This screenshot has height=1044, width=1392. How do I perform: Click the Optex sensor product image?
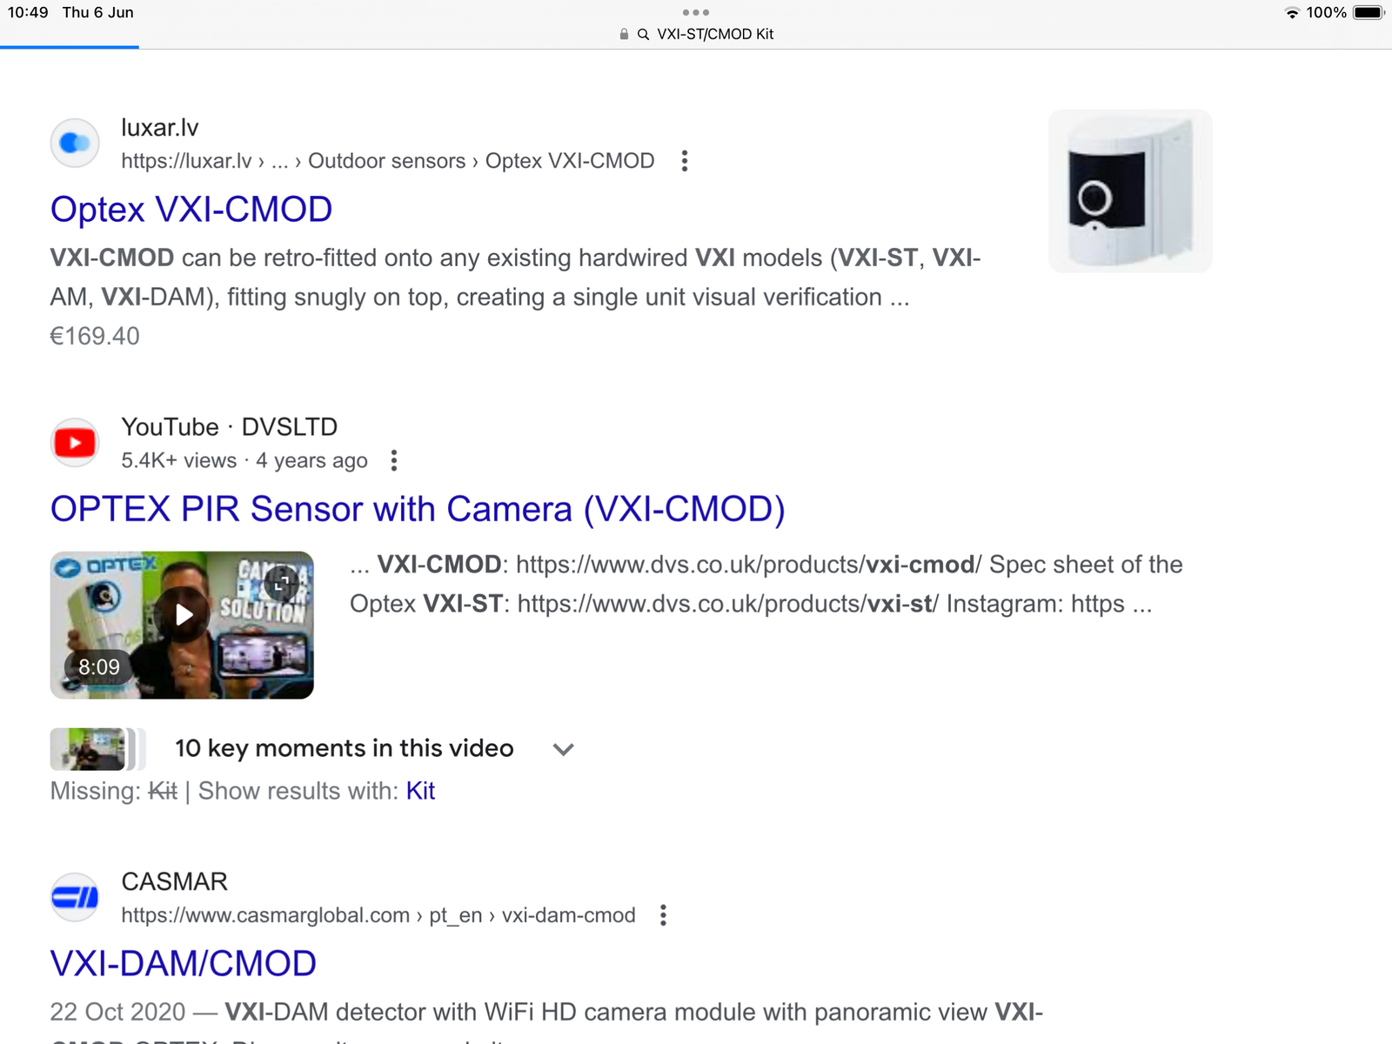pos(1130,191)
